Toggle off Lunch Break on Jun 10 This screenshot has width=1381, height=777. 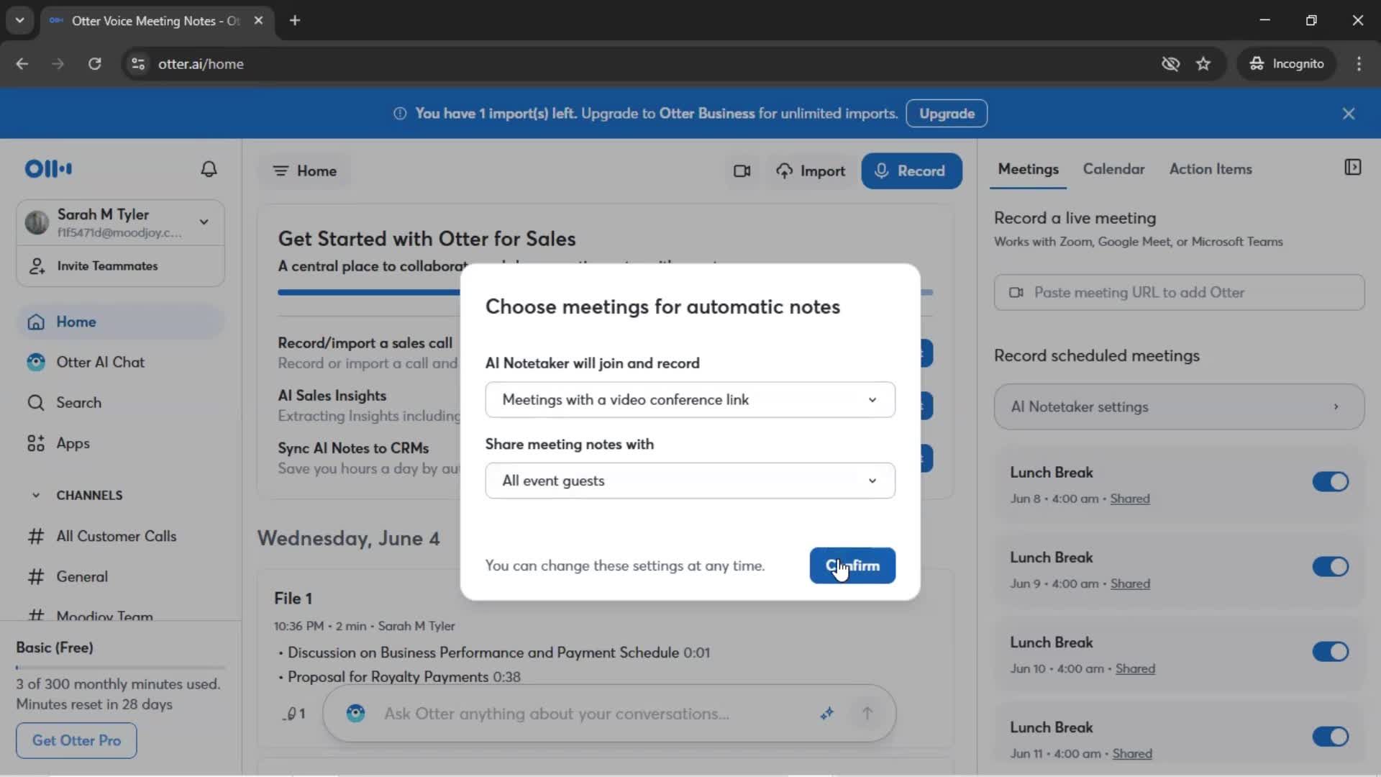pyautogui.click(x=1330, y=652)
